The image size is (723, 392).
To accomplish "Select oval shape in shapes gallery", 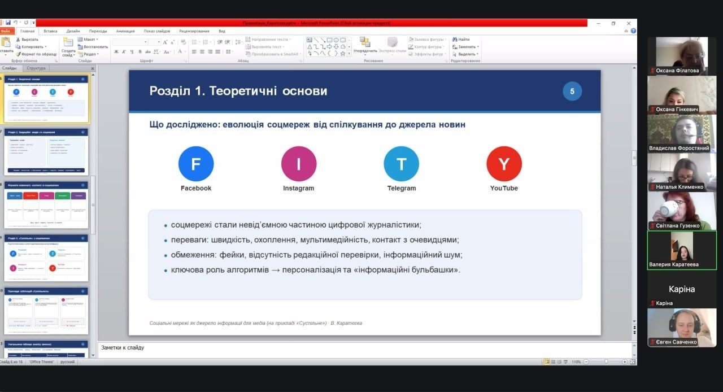I will tap(336, 40).
